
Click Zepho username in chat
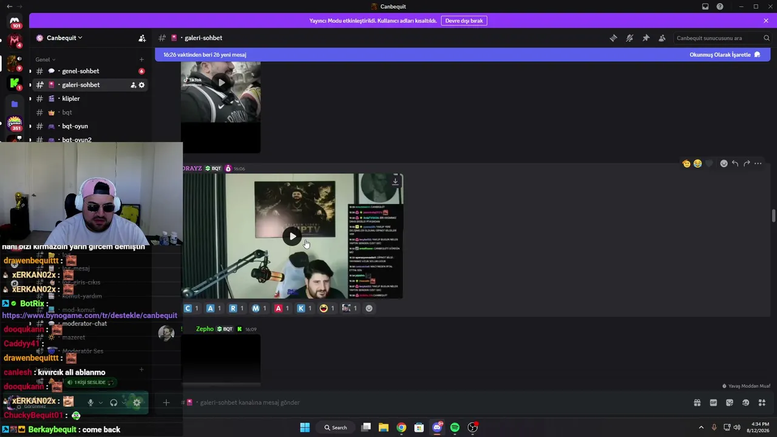(205, 329)
